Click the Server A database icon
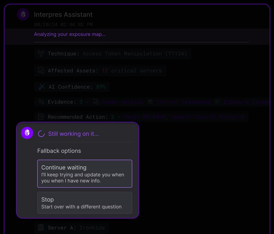 41,228
